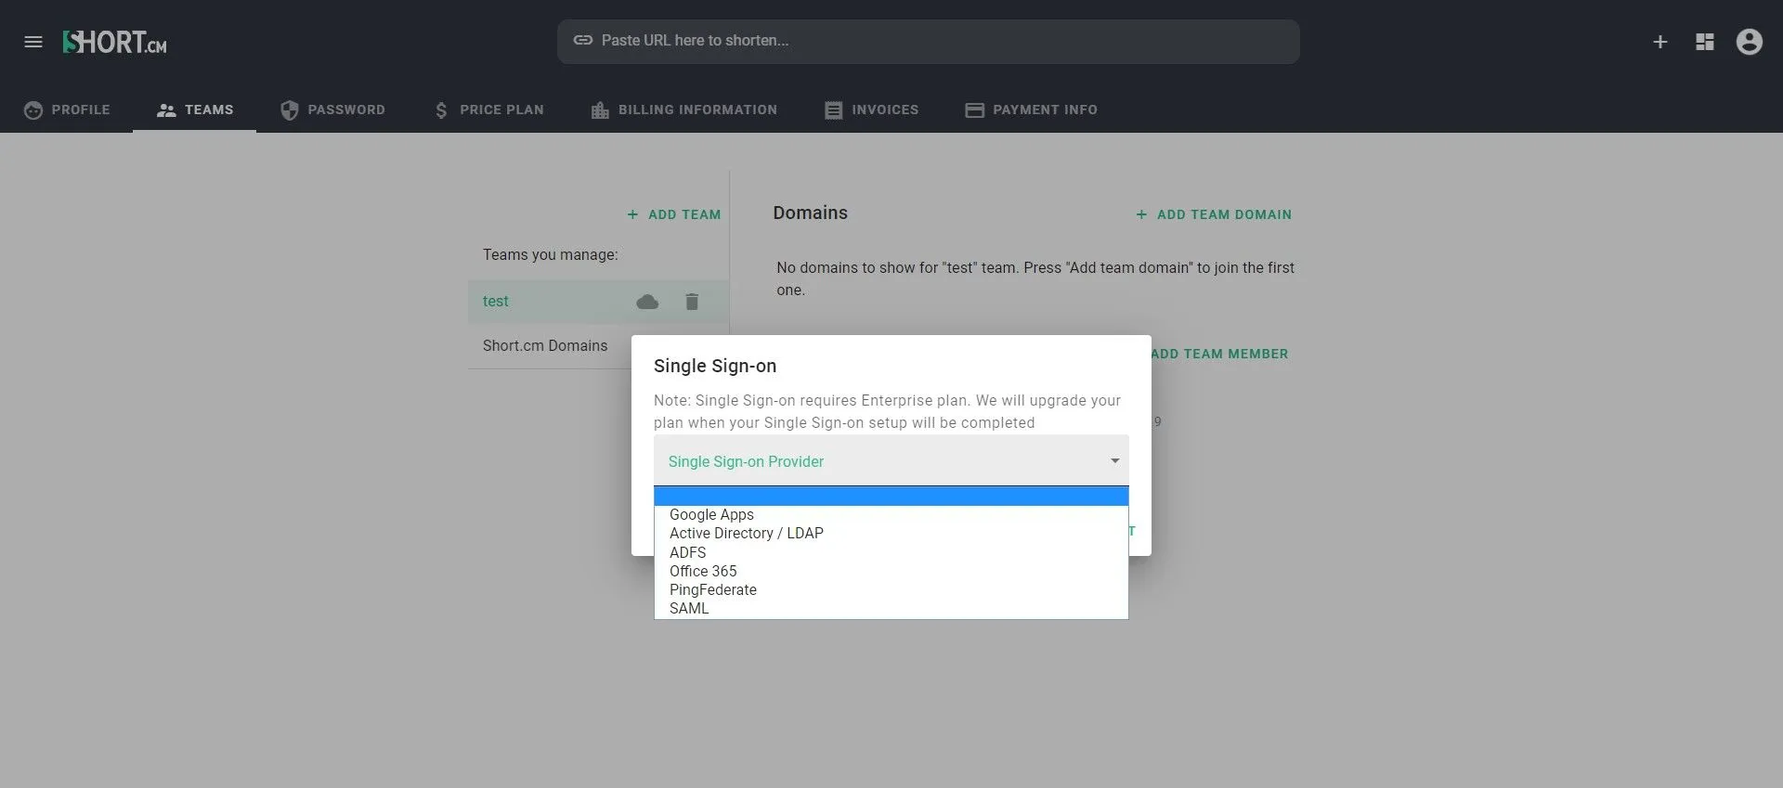Click the cloud icon next to test team
The width and height of the screenshot is (1783, 788).
pos(647,302)
